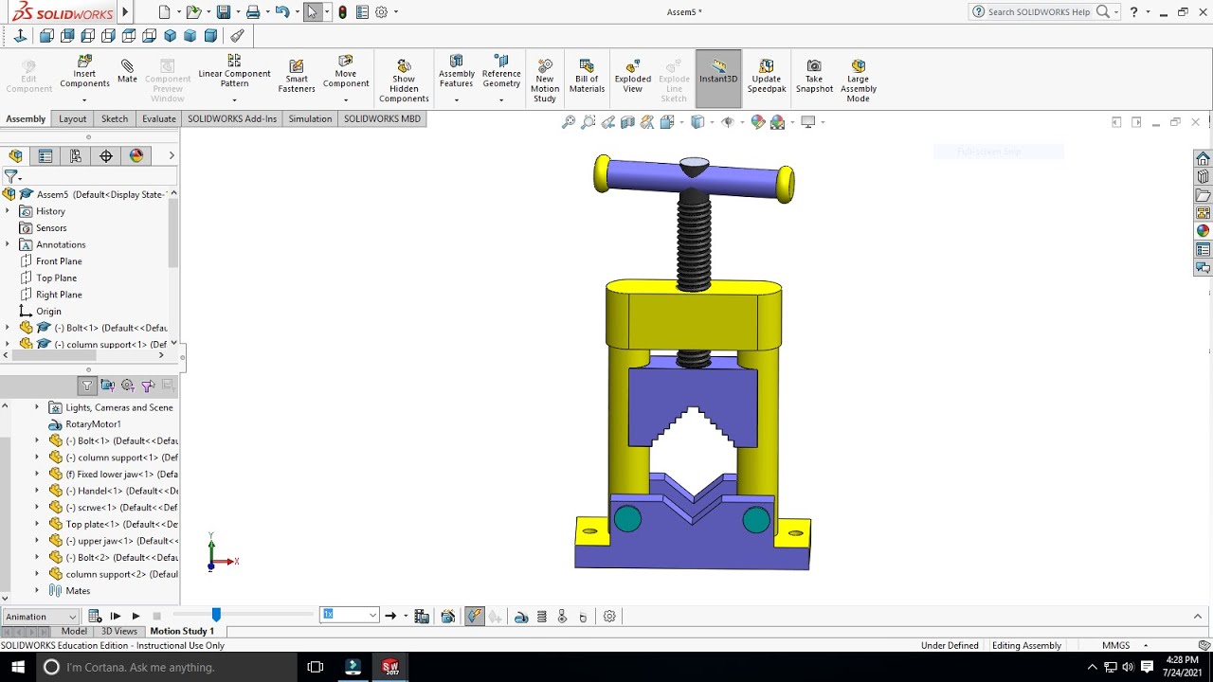The image size is (1213, 682).
Task: Open Edit Appearance color ball
Action: pyautogui.click(x=757, y=122)
